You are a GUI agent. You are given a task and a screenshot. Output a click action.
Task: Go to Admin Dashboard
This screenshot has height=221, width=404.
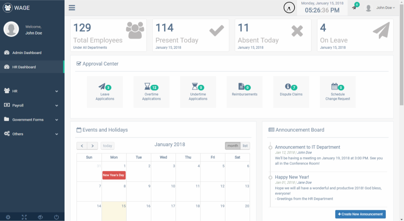(x=27, y=53)
